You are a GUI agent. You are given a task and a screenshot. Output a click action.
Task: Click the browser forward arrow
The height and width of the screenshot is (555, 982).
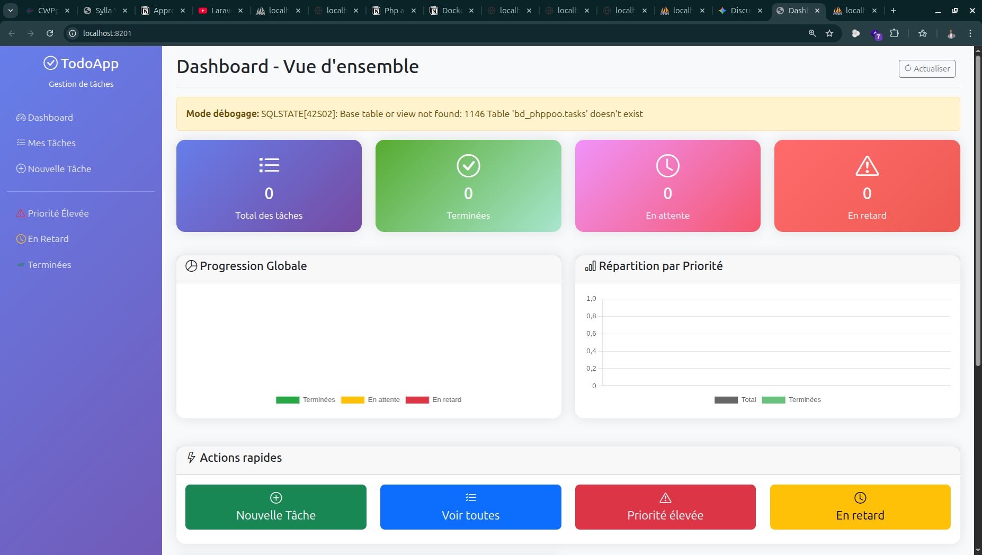(31, 33)
